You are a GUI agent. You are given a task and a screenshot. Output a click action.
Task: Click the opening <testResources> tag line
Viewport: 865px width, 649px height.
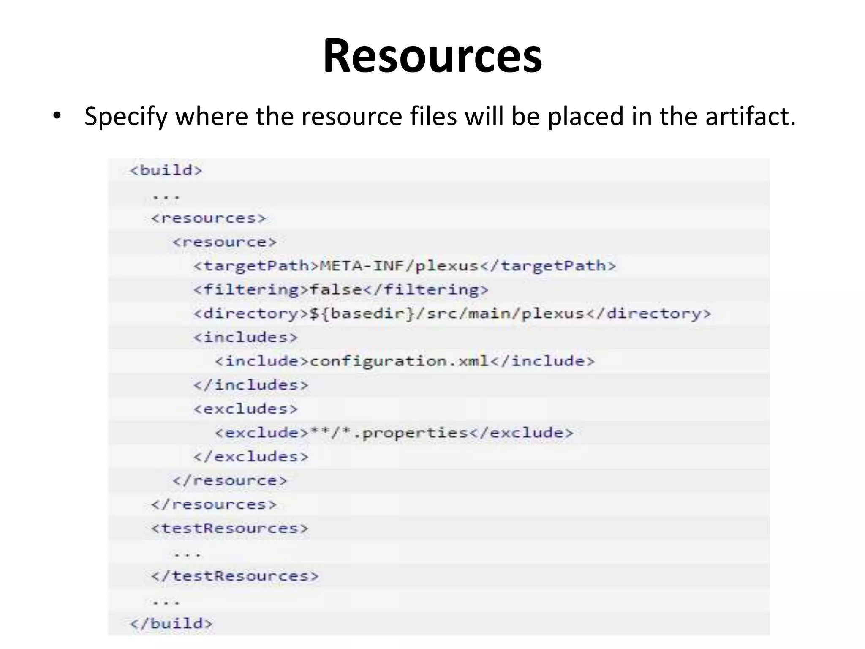point(230,529)
